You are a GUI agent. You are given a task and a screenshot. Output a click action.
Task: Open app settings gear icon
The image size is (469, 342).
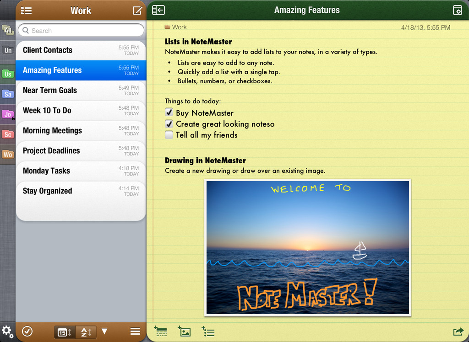tap(7, 331)
